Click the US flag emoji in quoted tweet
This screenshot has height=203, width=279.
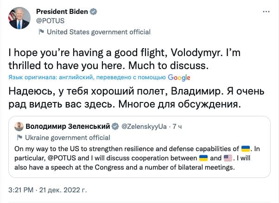pyautogui.click(x=228, y=159)
